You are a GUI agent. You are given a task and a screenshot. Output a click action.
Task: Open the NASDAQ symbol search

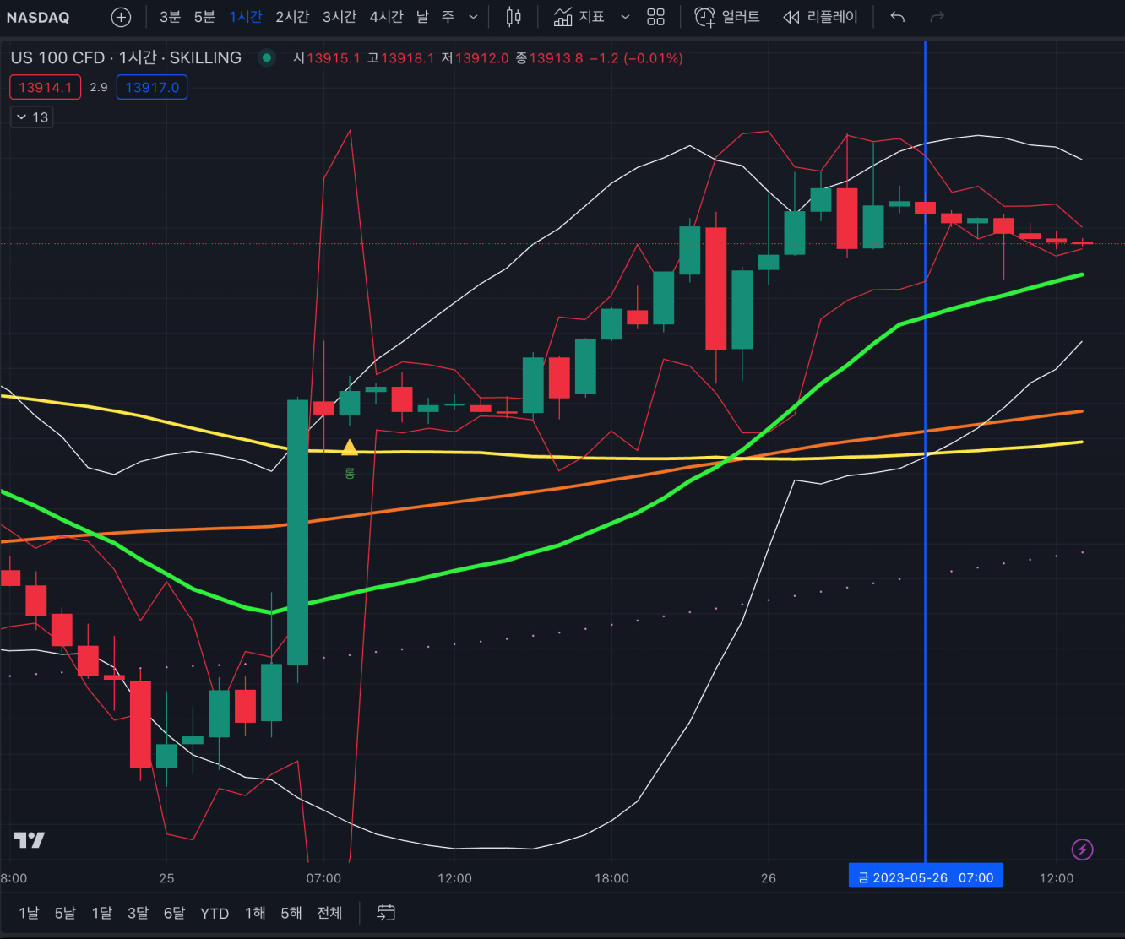pos(38,17)
